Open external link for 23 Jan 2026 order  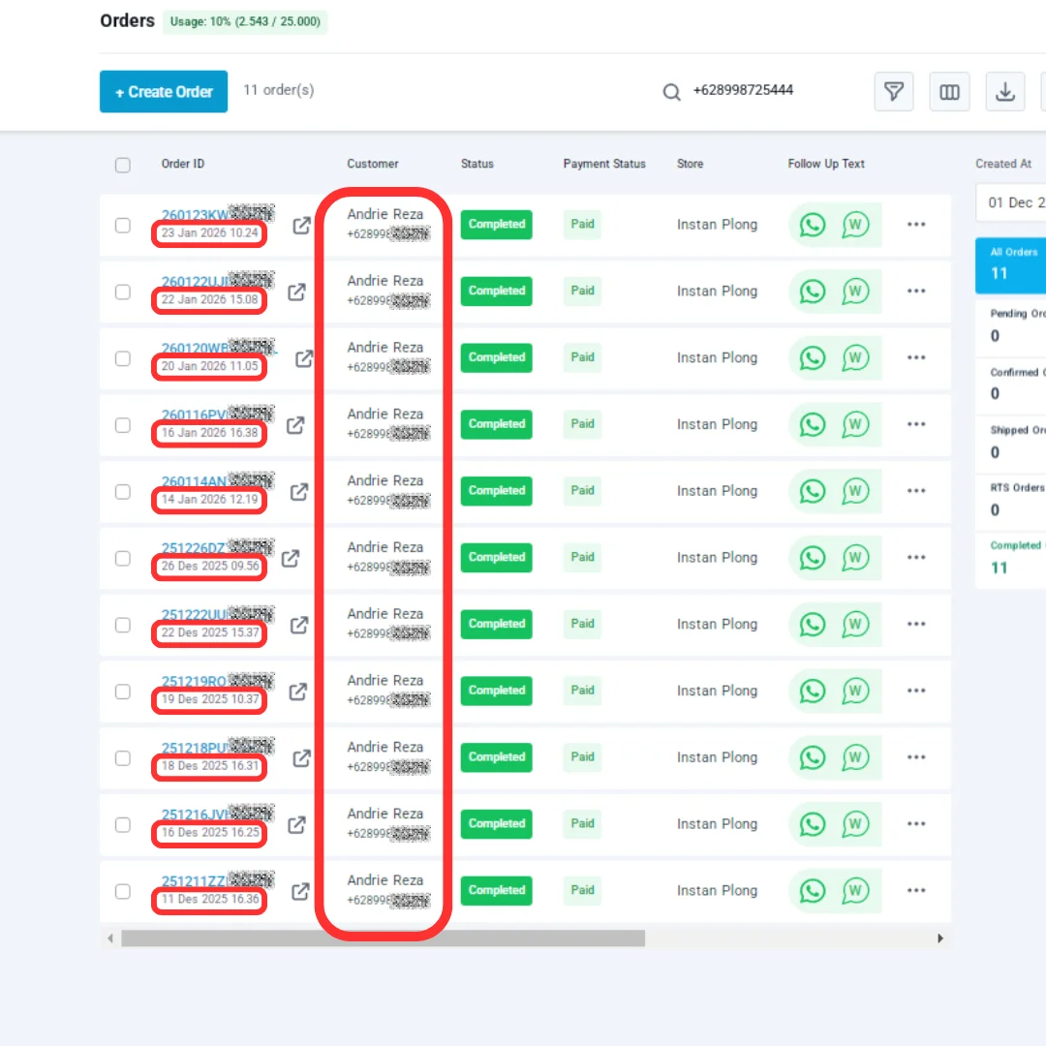[302, 225]
